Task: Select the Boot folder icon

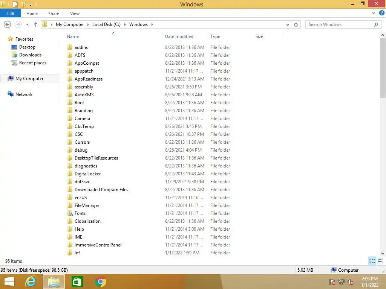Action: click(x=70, y=102)
